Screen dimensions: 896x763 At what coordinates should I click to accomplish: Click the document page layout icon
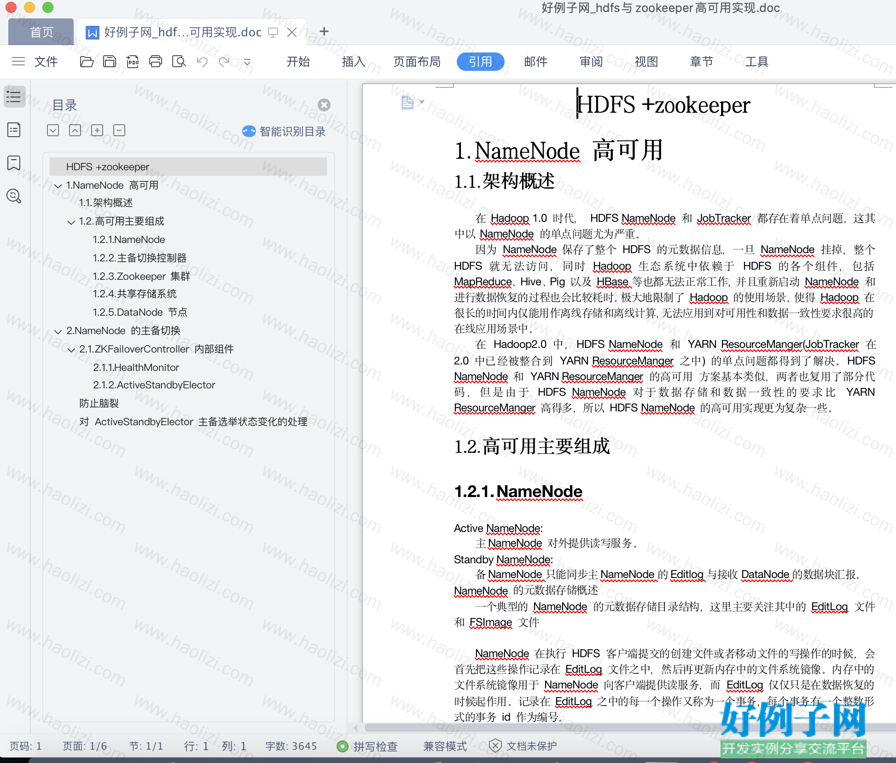407,102
